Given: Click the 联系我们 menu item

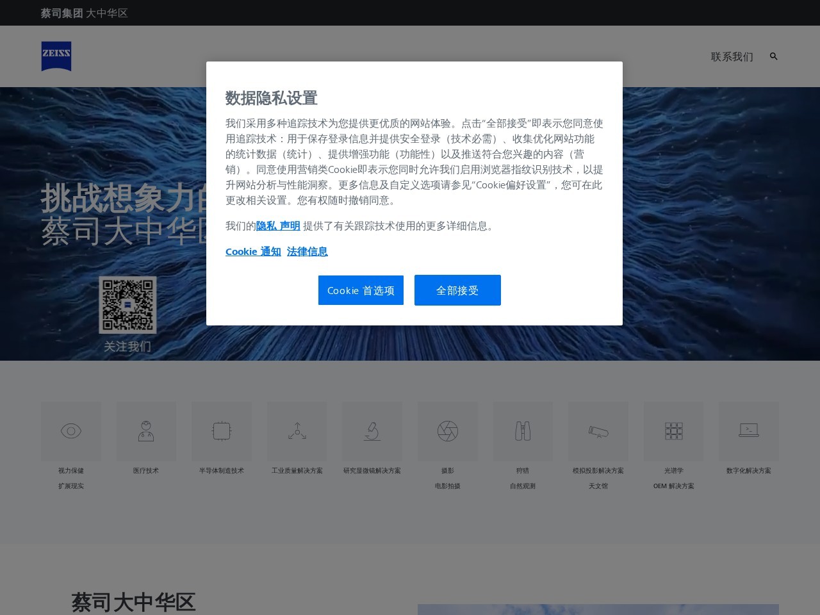Looking at the screenshot, I should point(731,56).
